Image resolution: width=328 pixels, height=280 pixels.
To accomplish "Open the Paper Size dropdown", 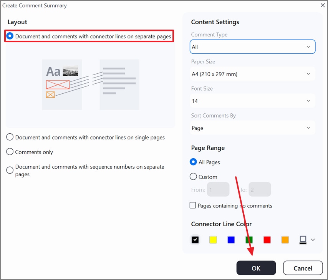I will (x=252, y=74).
